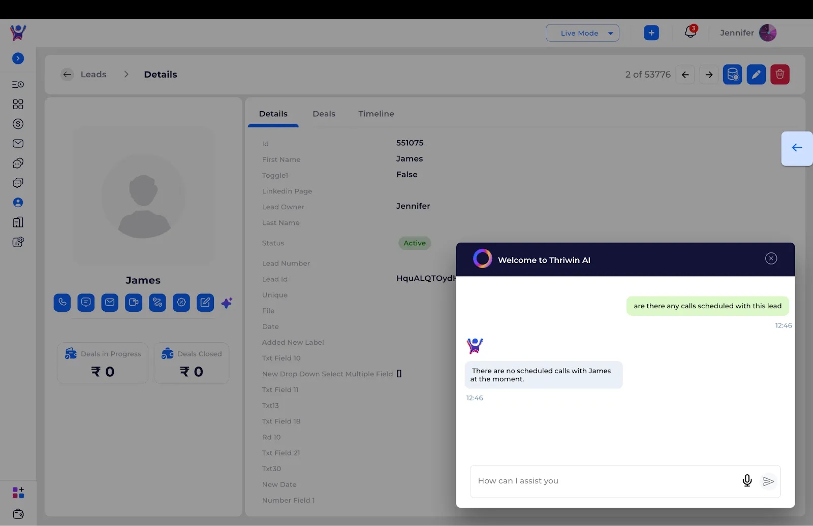Select the blue leads person icon in sidebar
Viewport: 813px width, 526px height.
(18, 203)
